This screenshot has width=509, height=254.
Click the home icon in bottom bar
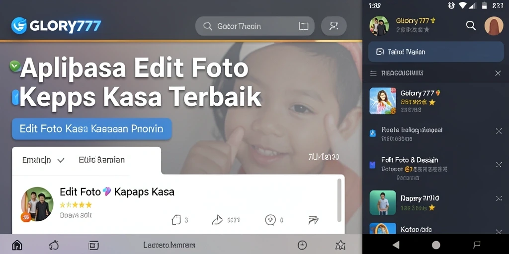point(17,245)
